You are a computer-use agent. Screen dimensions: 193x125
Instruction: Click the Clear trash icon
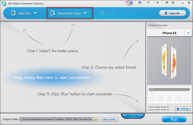click(102, 13)
